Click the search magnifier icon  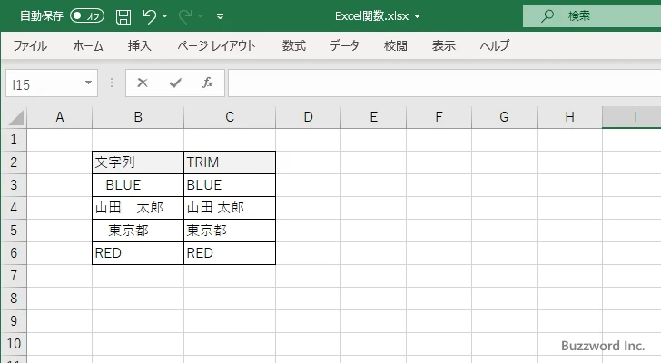(x=548, y=16)
